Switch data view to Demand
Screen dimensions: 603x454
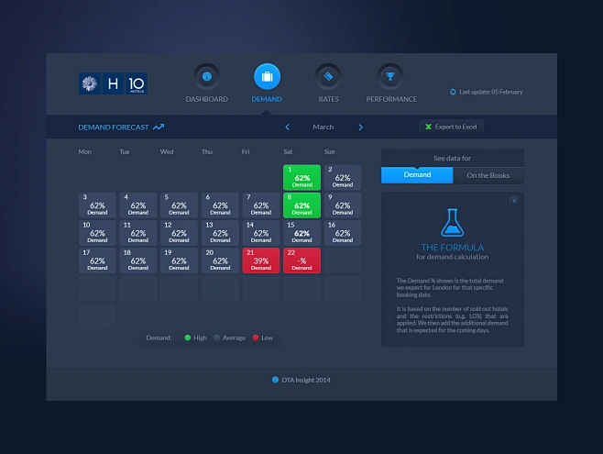pyautogui.click(x=417, y=175)
